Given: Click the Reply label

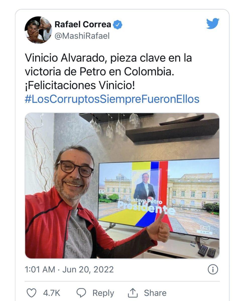Looking at the screenshot, I should (103, 293).
